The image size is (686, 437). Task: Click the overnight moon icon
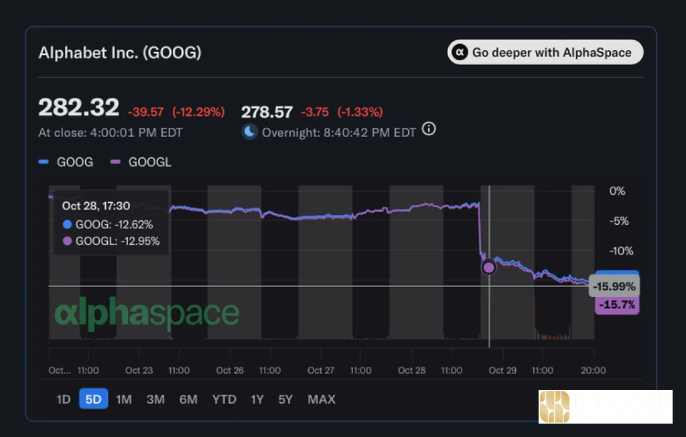coord(249,132)
